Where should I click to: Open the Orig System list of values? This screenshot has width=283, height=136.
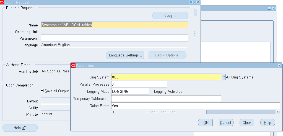(224, 77)
